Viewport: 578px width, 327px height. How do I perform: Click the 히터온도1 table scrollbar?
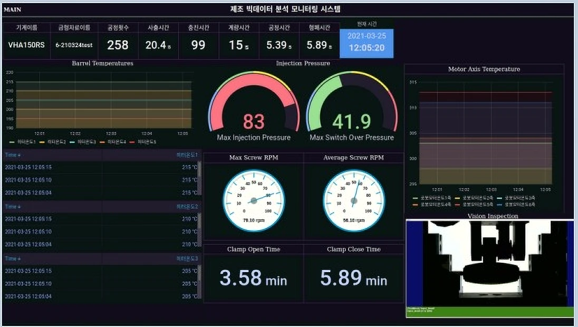point(199,178)
